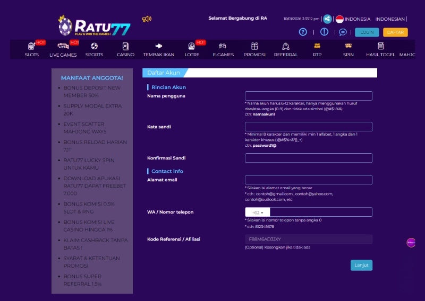Click the floating purple chat bubble

(411, 243)
